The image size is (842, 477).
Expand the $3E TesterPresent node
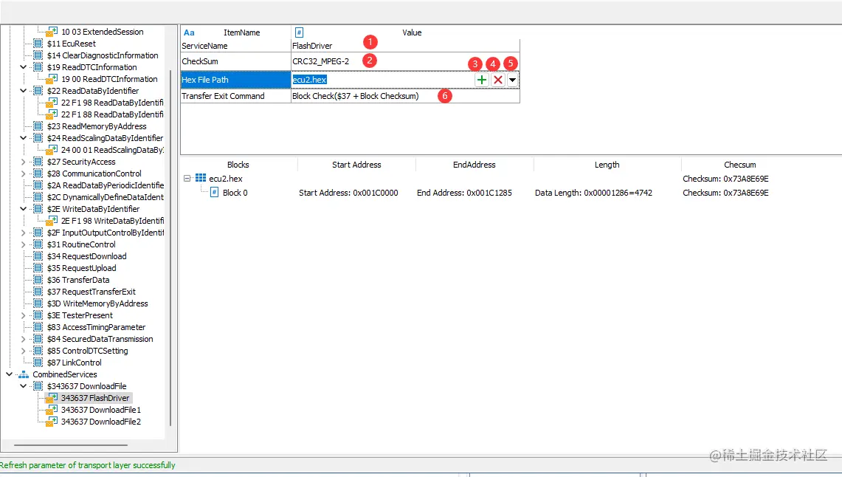pyautogui.click(x=23, y=315)
